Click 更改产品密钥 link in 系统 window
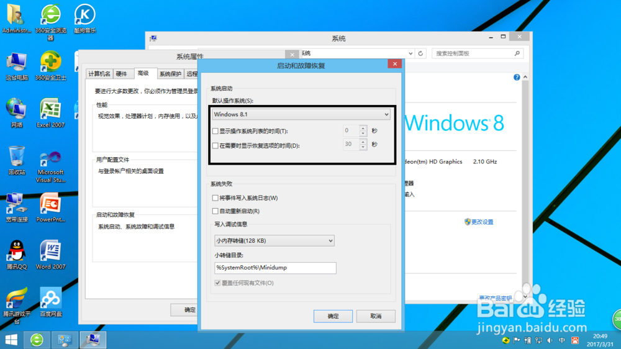Viewport: 621px width, 349px height. point(496,298)
